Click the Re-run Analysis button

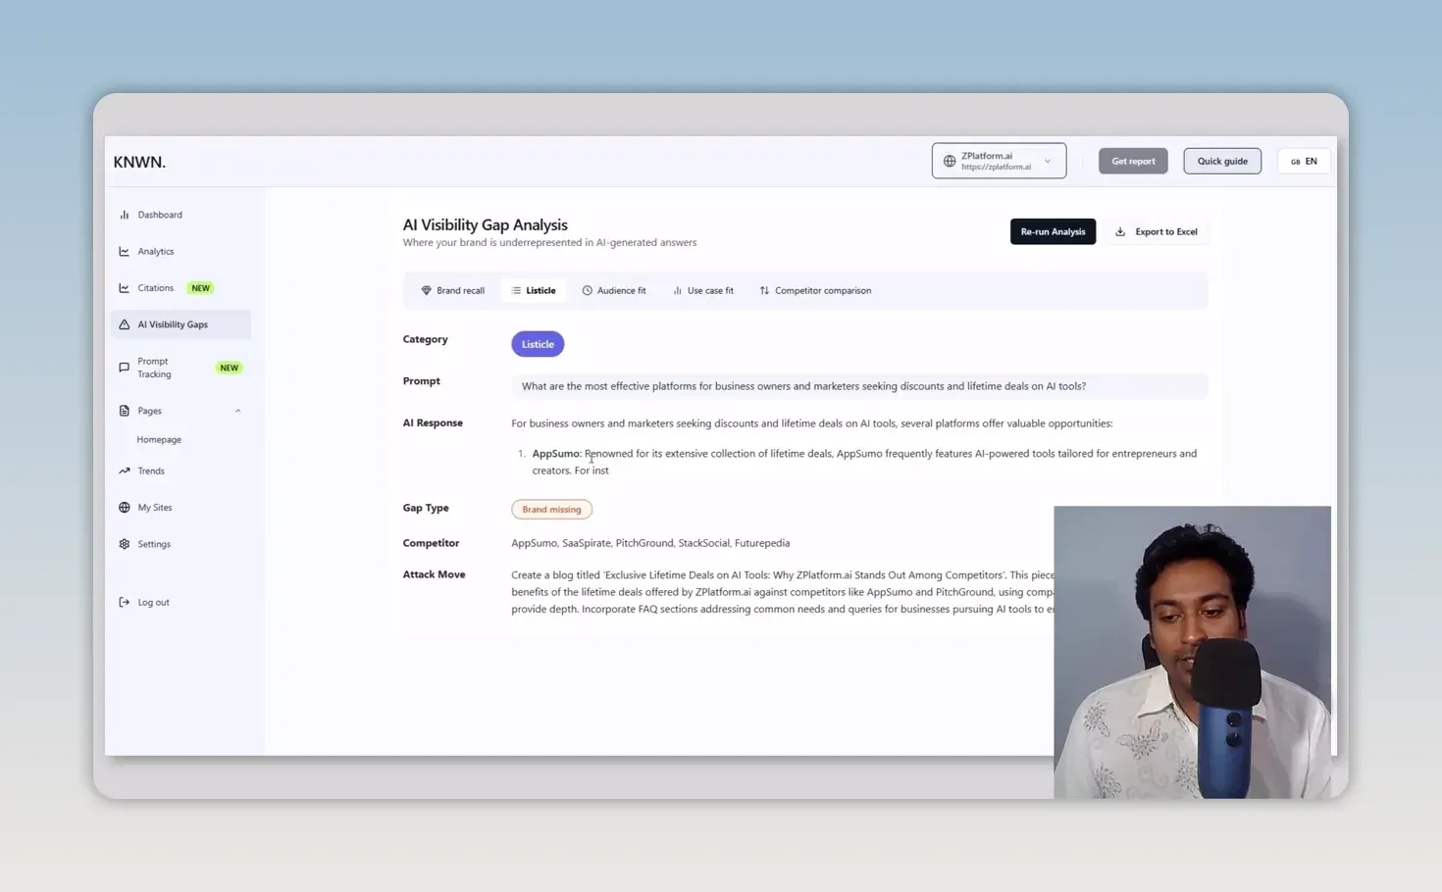click(1053, 231)
